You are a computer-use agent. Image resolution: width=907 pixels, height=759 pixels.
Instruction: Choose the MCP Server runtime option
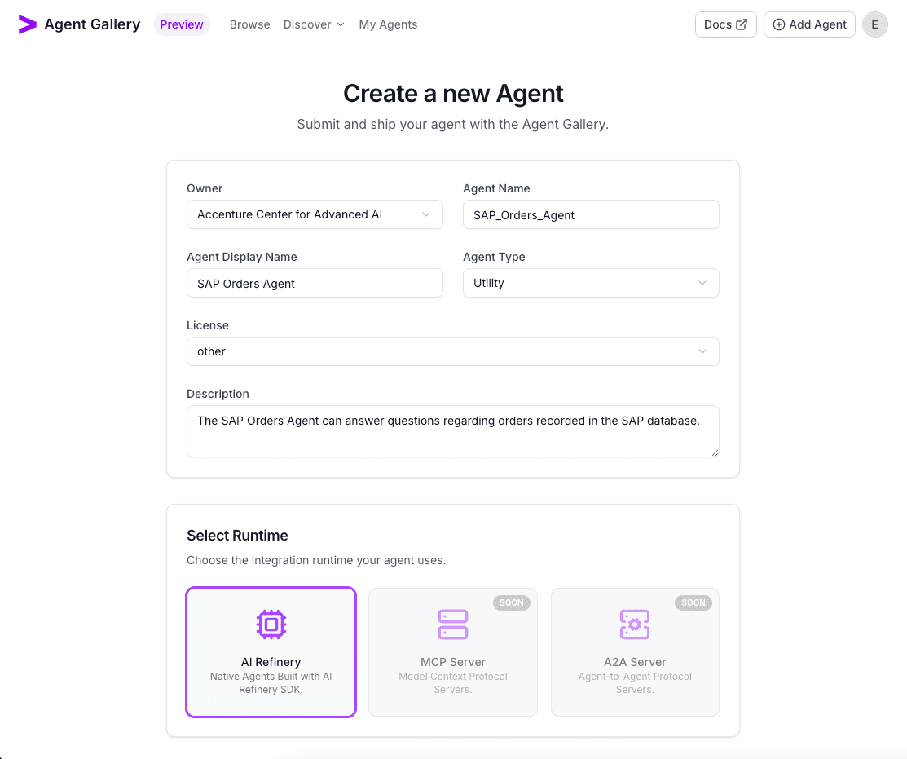[x=452, y=652]
